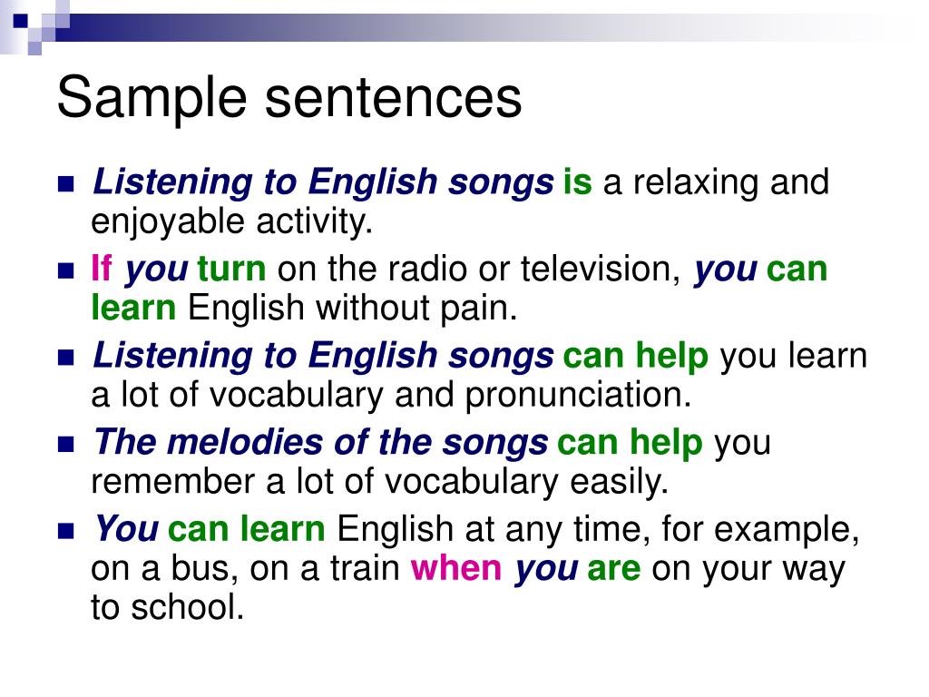Click the green word 'turn'
This screenshot has height=697, width=929.
click(231, 269)
